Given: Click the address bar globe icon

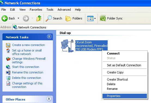Looking at the screenshot, I should coord(15,27).
